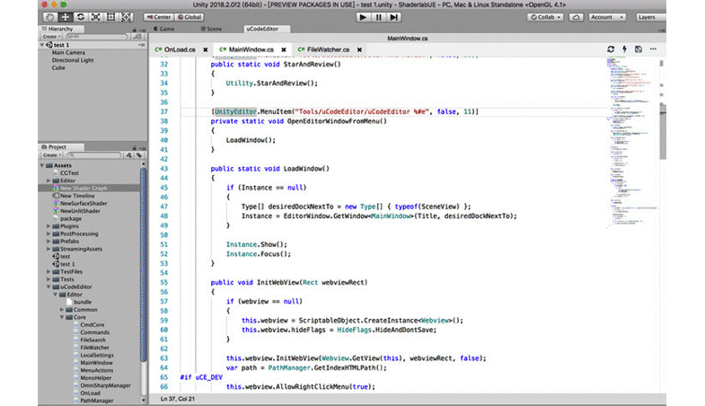Select Cube in Hierarchy
Image resolution: width=705 pixels, height=406 pixels.
click(58, 68)
